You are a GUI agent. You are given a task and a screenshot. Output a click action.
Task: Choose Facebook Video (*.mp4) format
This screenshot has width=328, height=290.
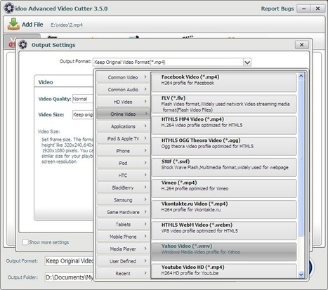pos(224,82)
